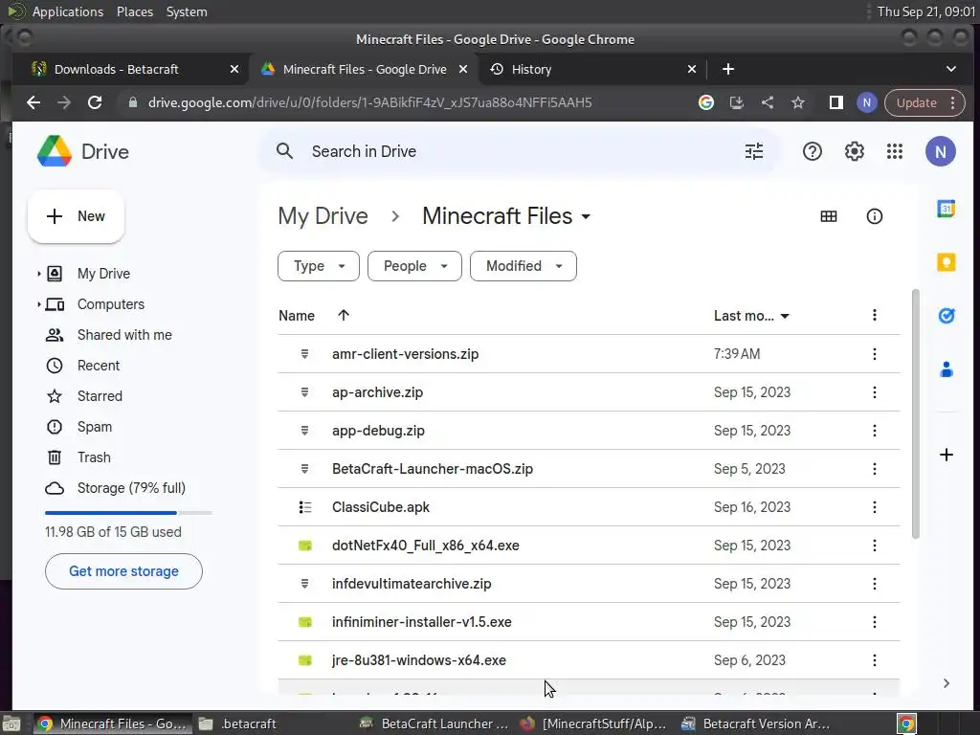
Task: Reverse the Name sort direction arrow
Action: [344, 315]
